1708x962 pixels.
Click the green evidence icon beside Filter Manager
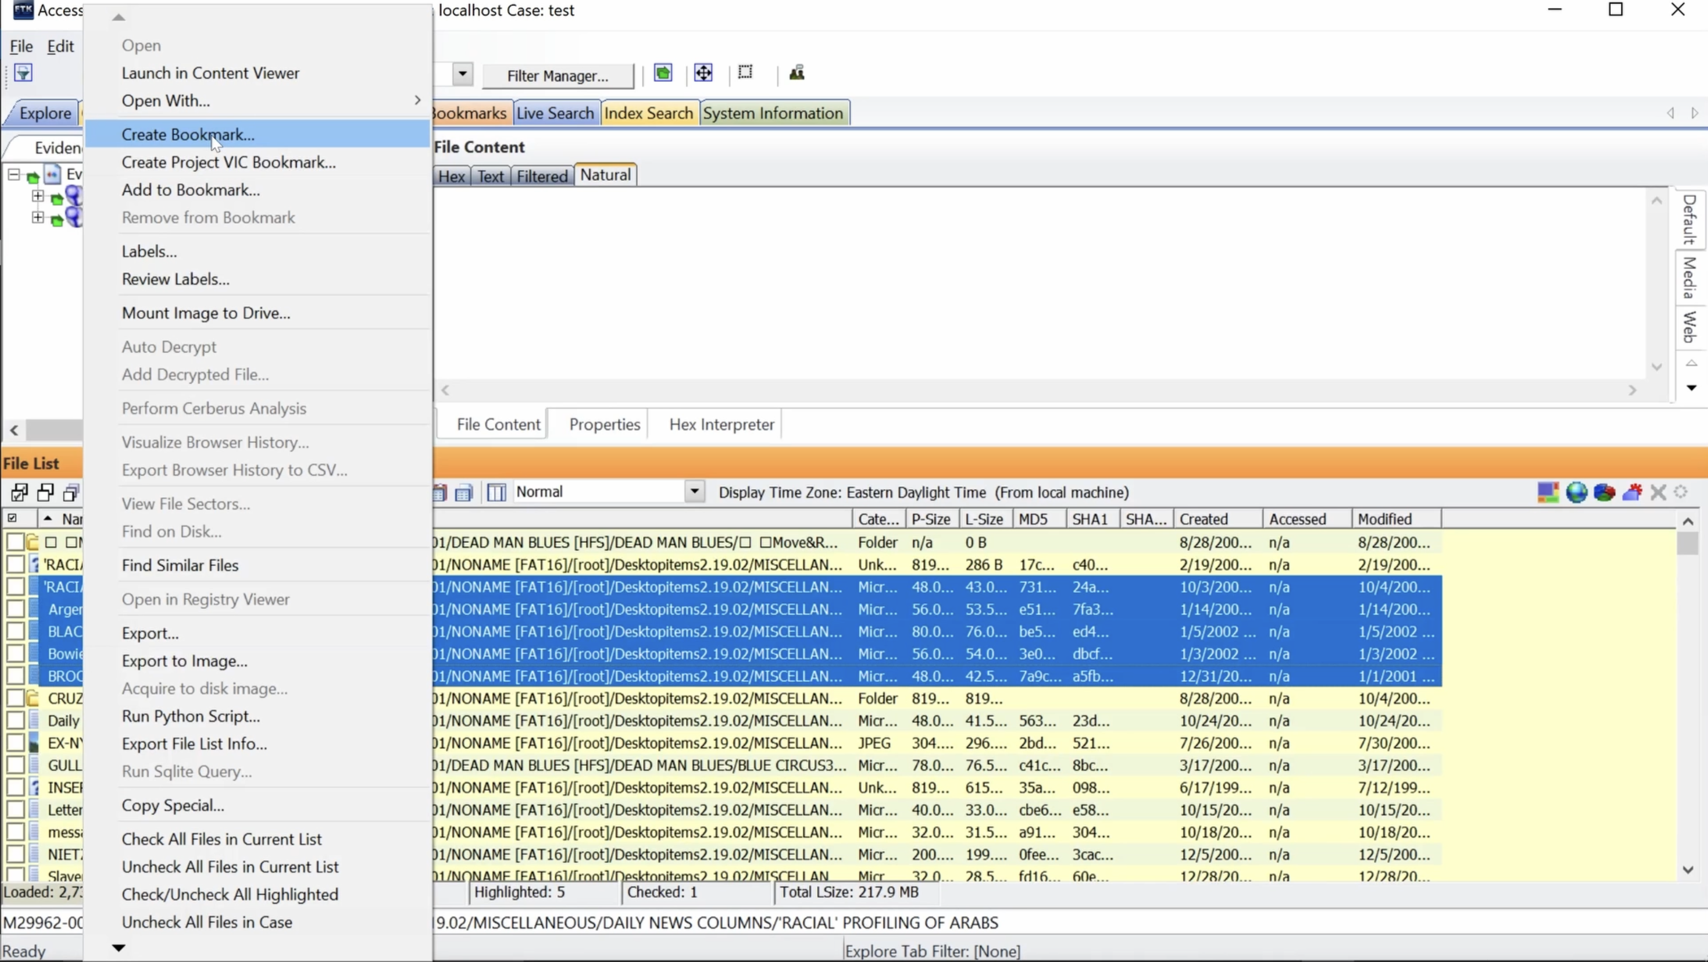(x=663, y=73)
